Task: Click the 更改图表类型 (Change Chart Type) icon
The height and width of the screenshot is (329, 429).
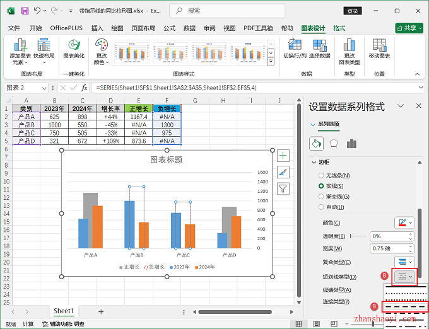Action: point(349,45)
